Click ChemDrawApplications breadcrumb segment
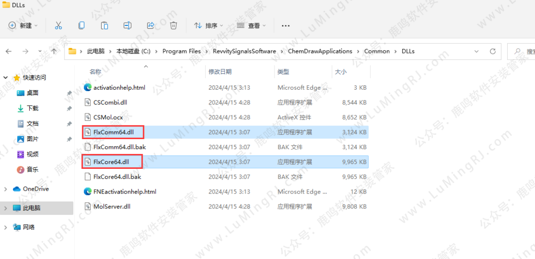 point(320,51)
